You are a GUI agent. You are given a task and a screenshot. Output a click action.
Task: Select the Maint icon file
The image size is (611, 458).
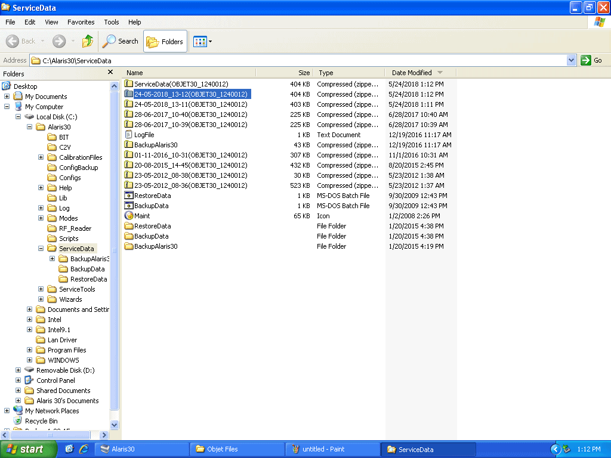click(129, 215)
